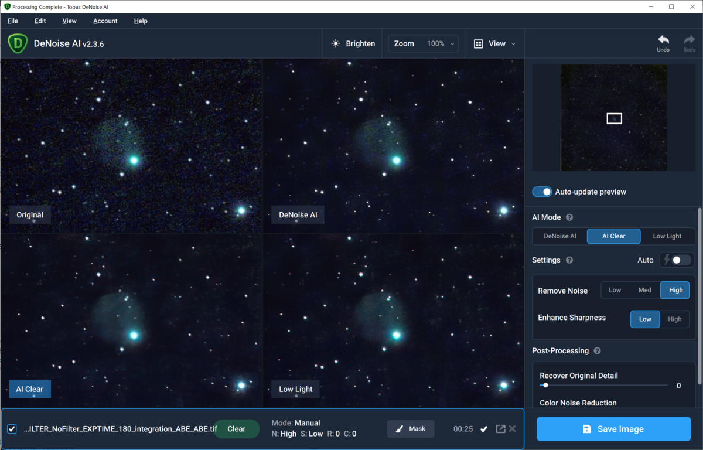Open the Zoom 100% dropdown
703x450 pixels.
(x=424, y=43)
